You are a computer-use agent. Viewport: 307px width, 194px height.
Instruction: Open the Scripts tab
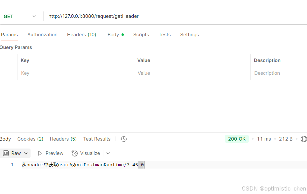[141, 35]
